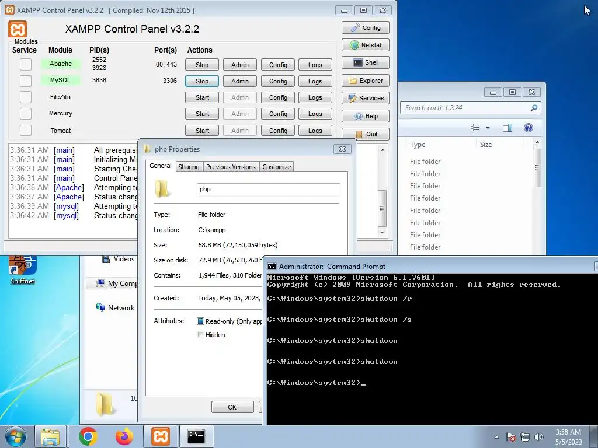Open Apache Config menu
Screen dimensions: 598x448
coord(277,65)
